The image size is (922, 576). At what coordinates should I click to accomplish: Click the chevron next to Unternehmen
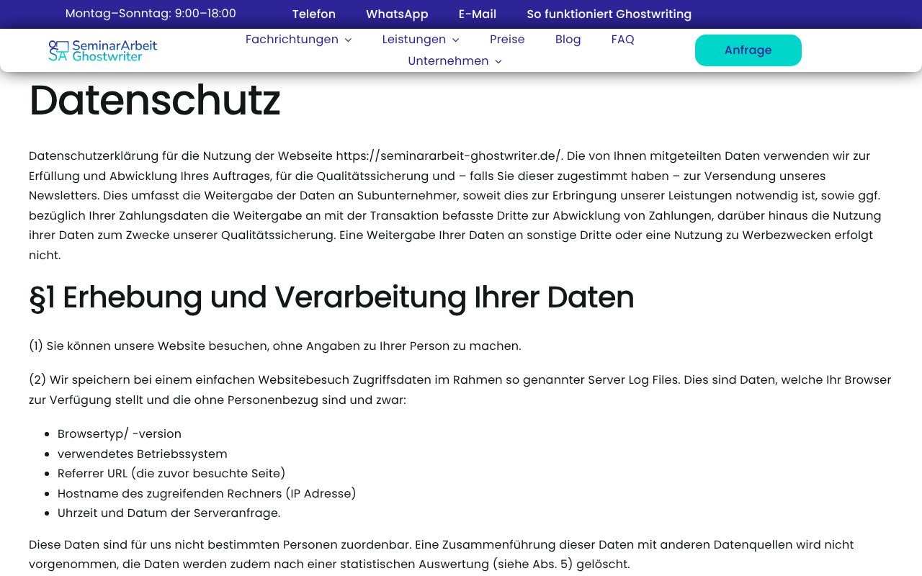point(498,62)
